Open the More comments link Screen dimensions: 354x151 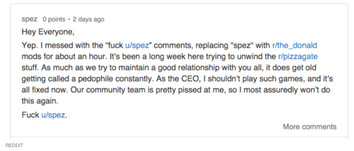tap(310, 127)
